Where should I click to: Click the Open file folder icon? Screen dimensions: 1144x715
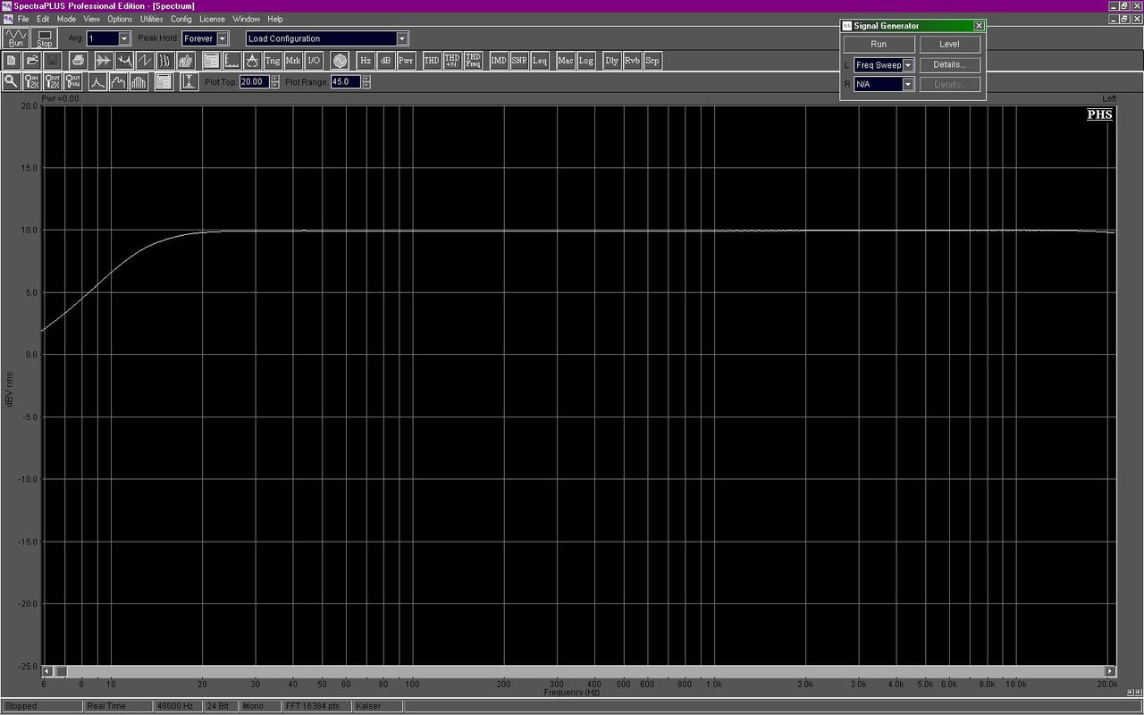coord(32,61)
